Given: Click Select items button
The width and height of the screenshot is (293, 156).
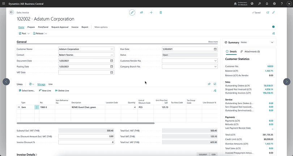Looking at the screenshot, I should click(x=27, y=91).
